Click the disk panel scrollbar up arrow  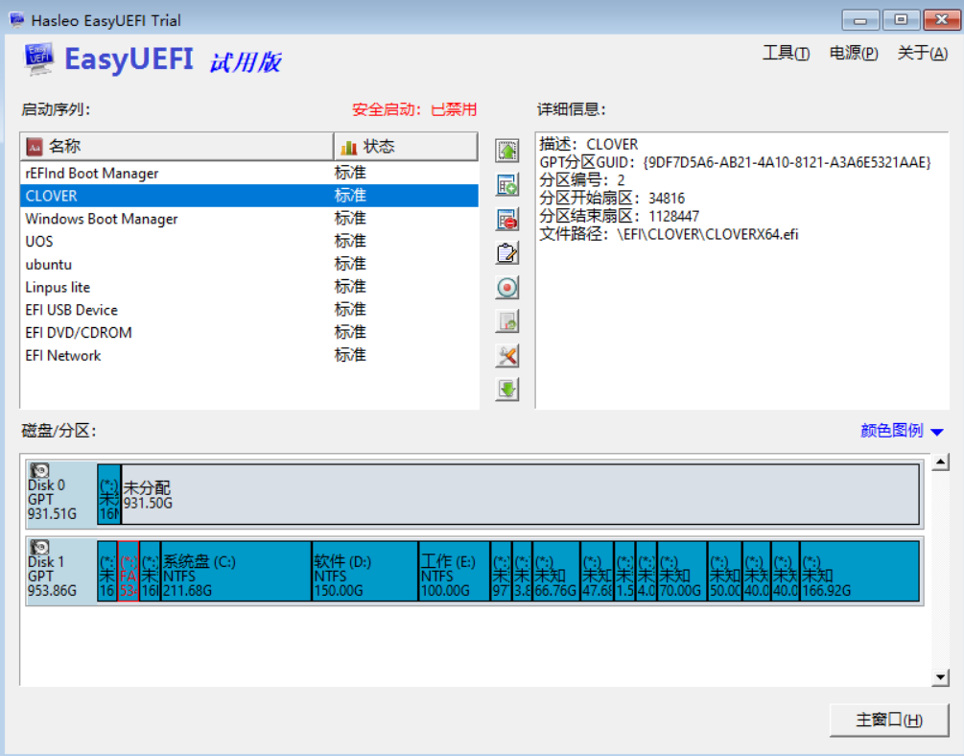pyautogui.click(x=940, y=462)
